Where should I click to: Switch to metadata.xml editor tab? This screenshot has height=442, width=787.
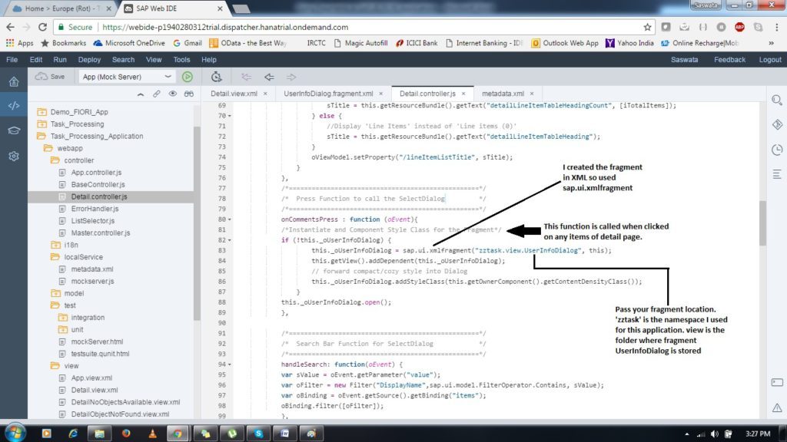503,94
